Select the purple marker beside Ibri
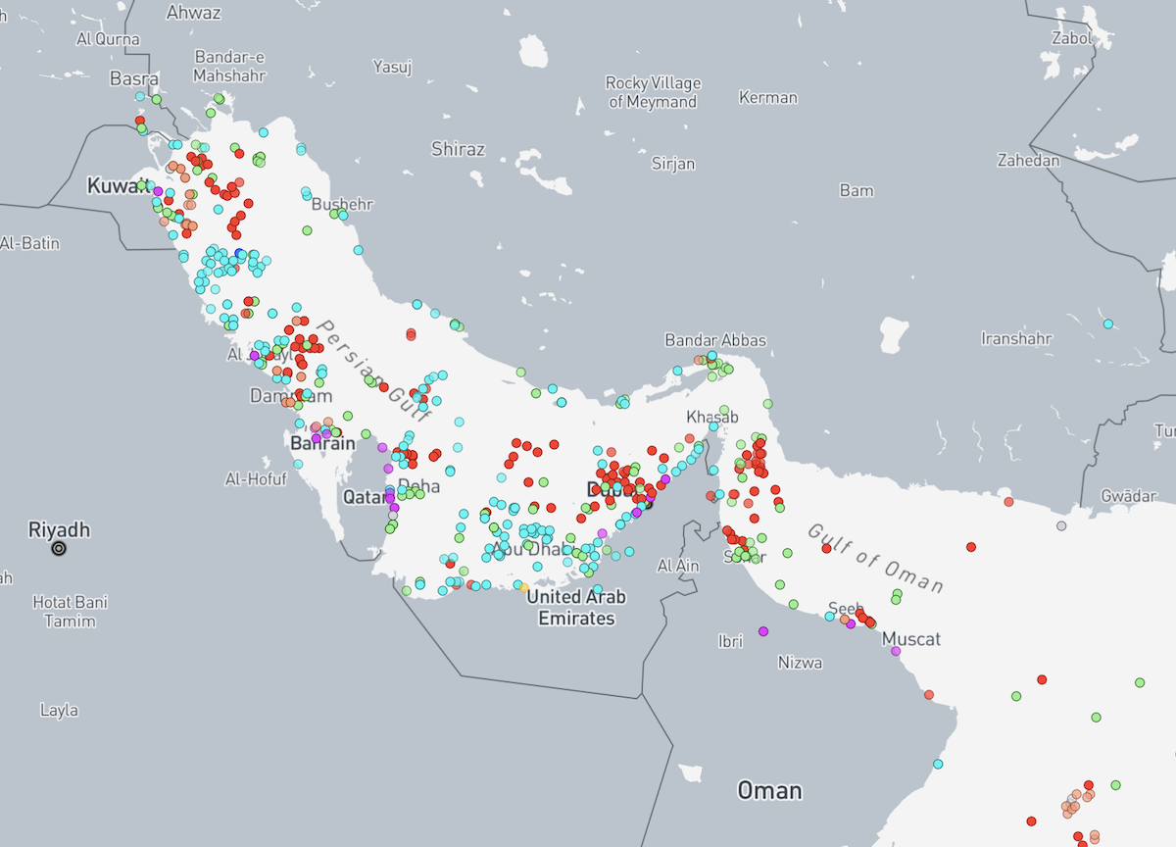This screenshot has width=1176, height=847. (x=763, y=631)
